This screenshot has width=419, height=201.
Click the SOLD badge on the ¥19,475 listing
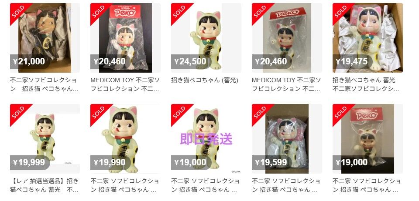point(340,11)
